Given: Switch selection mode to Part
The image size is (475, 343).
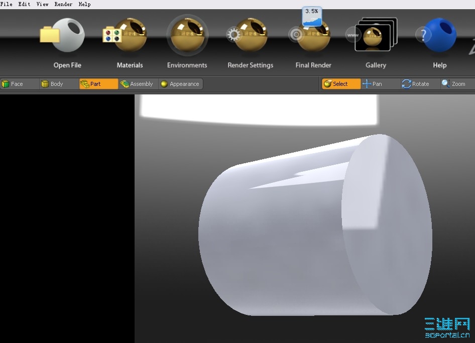Looking at the screenshot, I should pos(99,84).
